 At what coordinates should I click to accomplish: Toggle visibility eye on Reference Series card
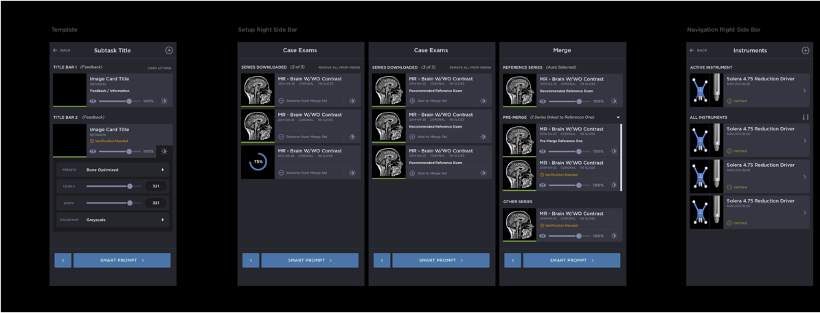point(543,101)
